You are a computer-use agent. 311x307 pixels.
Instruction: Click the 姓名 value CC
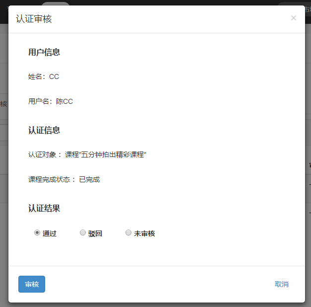(x=54, y=77)
